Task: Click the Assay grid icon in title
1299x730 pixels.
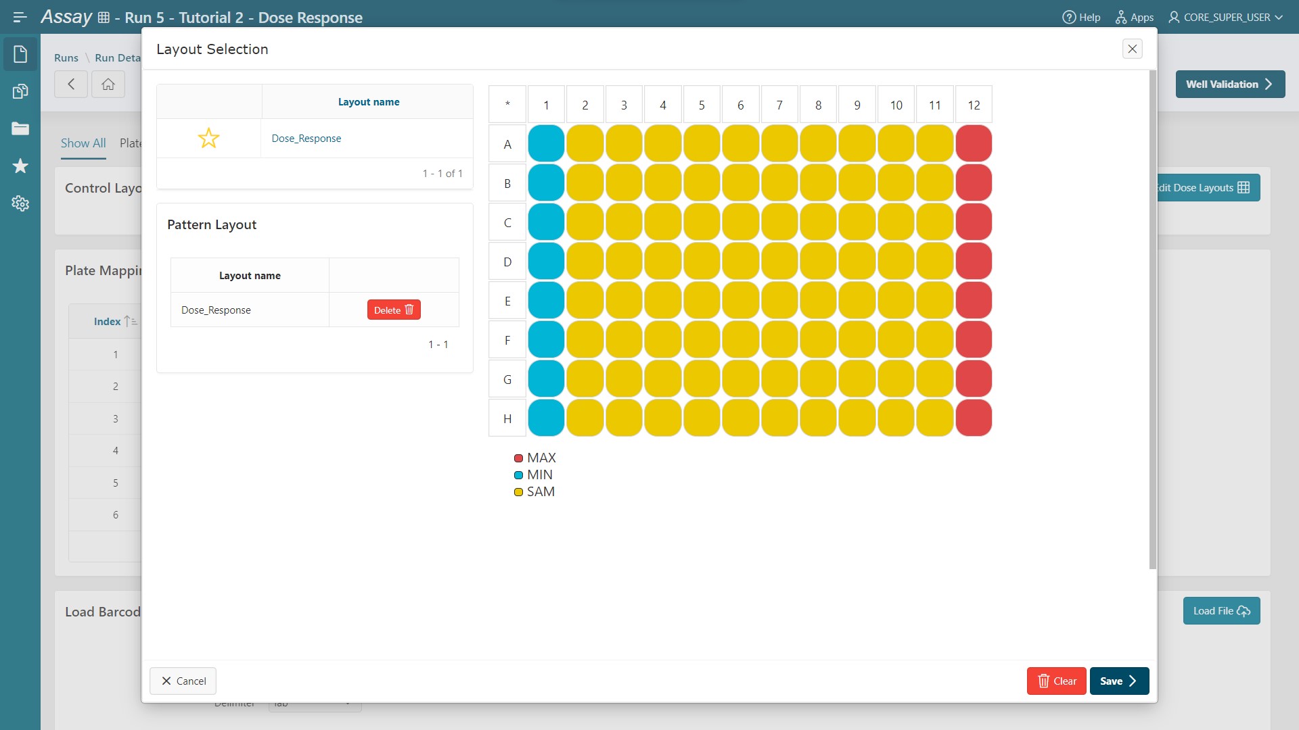Action: 104,18
